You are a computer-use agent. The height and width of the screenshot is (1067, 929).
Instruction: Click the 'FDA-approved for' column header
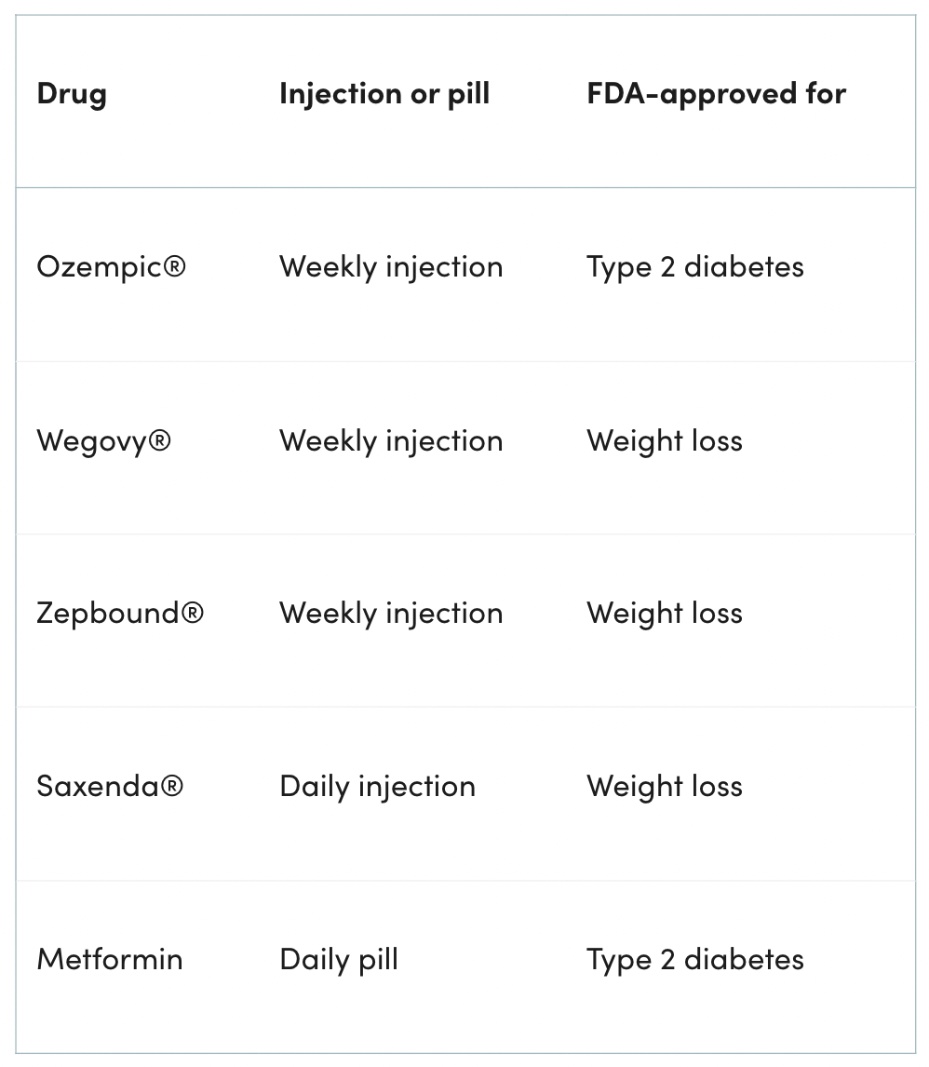click(x=716, y=93)
